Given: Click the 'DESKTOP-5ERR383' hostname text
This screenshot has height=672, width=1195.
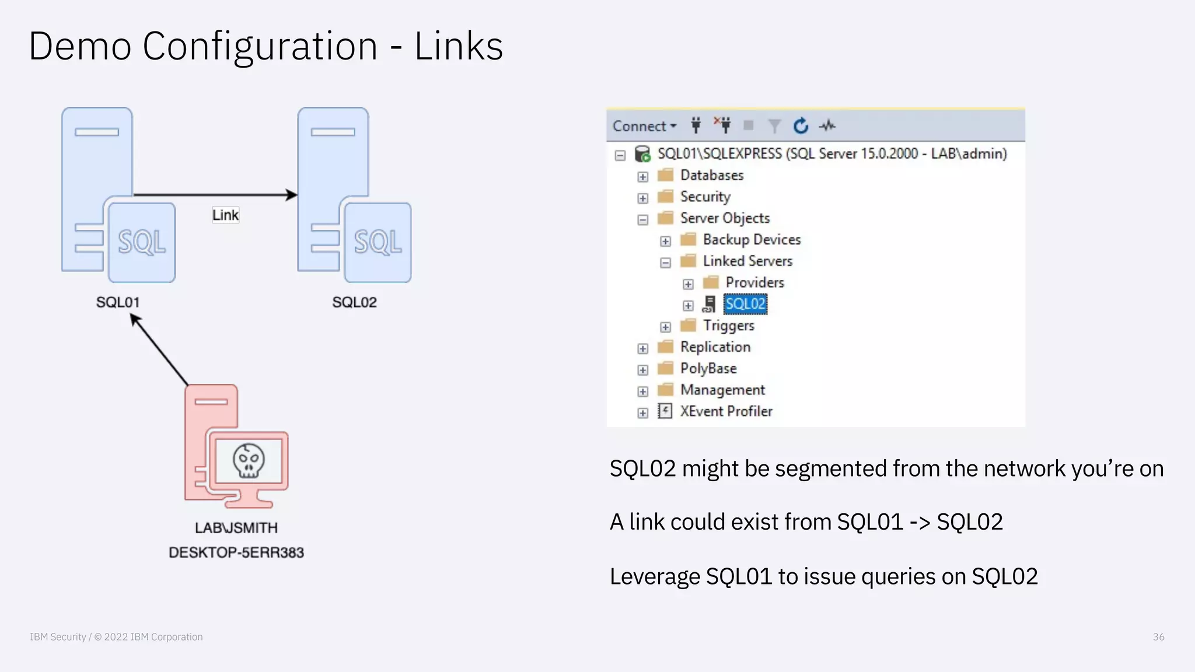Looking at the screenshot, I should [236, 552].
